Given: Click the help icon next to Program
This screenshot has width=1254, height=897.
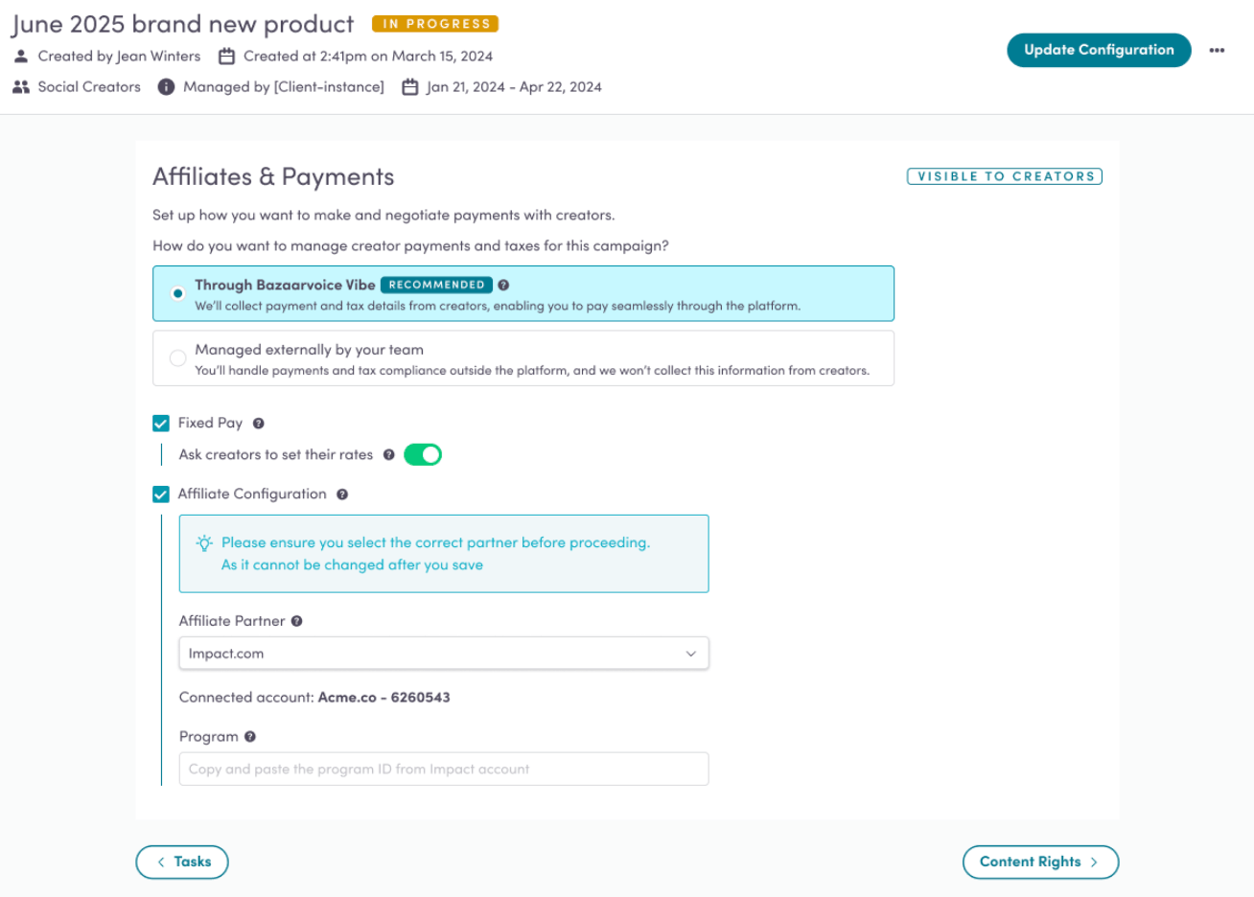Looking at the screenshot, I should point(250,737).
